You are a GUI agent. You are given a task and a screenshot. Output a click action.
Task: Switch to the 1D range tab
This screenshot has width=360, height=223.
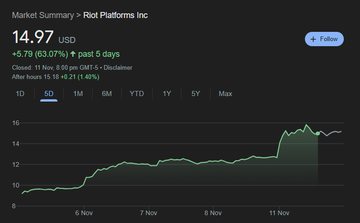(x=20, y=94)
